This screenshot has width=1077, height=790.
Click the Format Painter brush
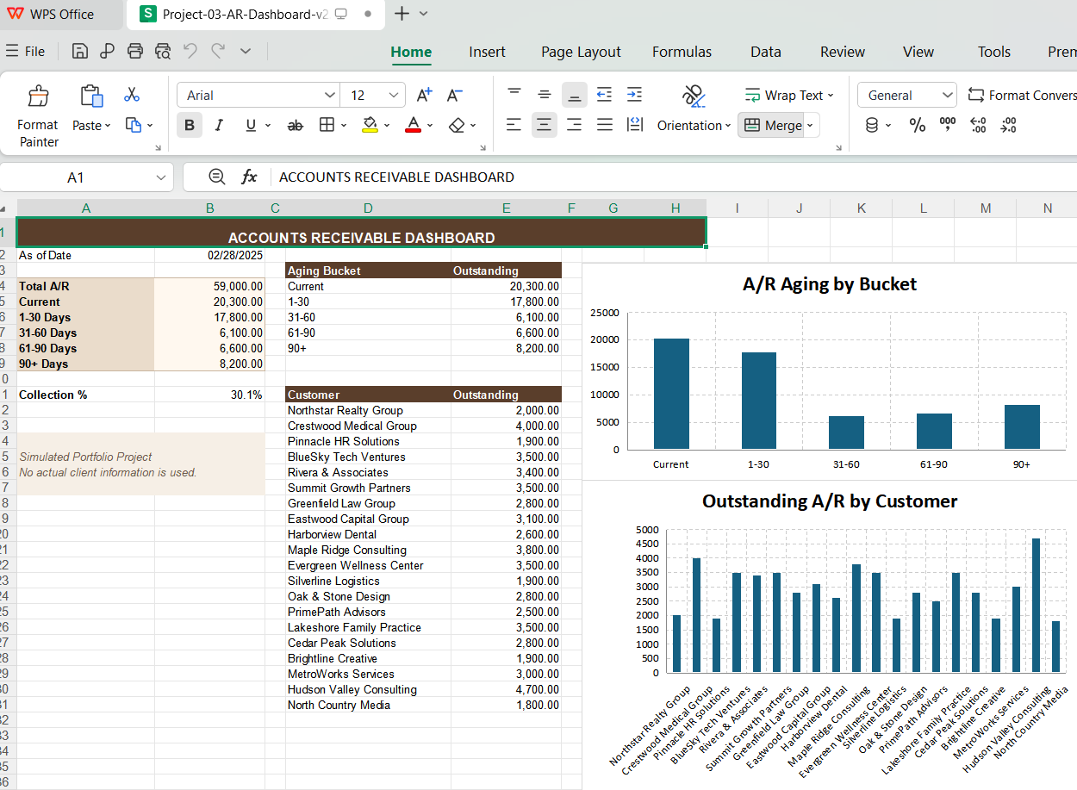coord(38,96)
